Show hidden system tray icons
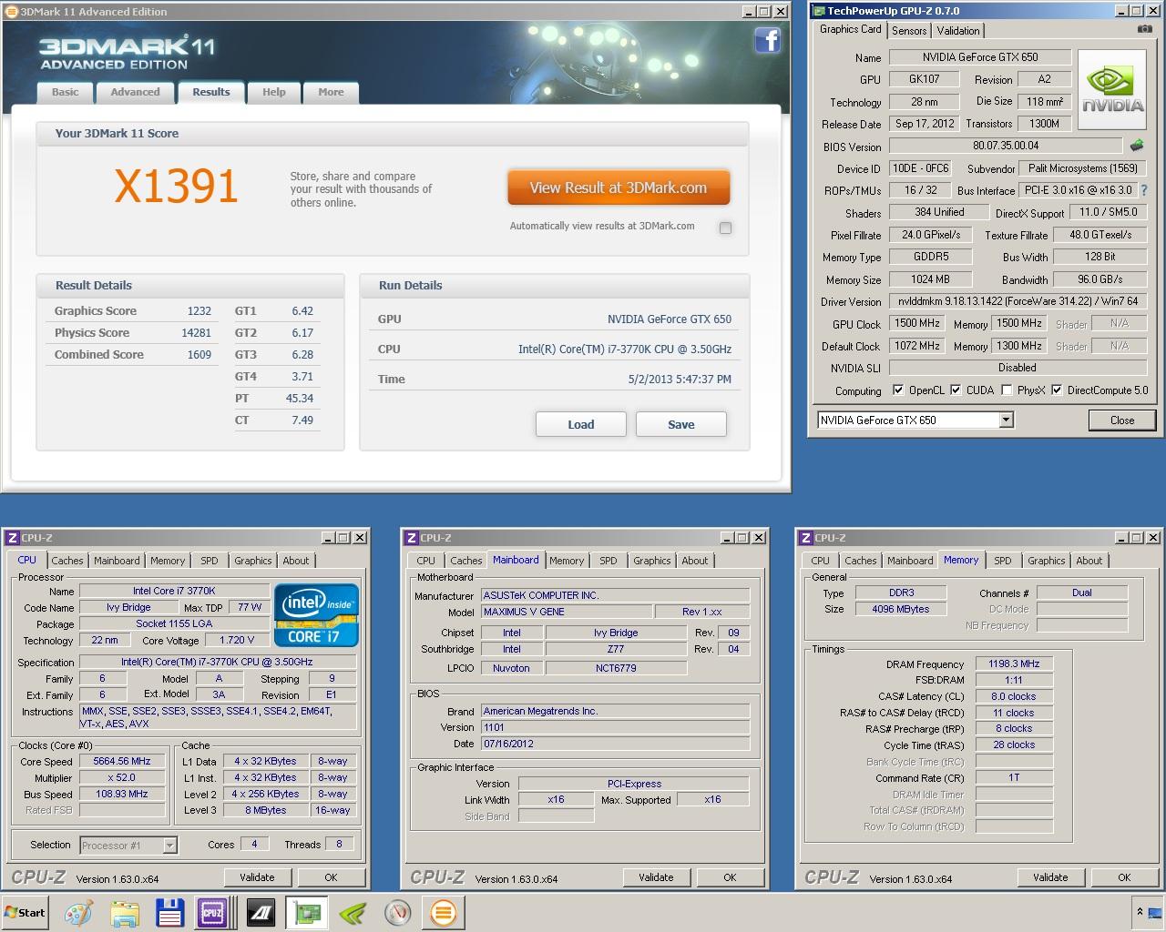 click(x=1139, y=912)
